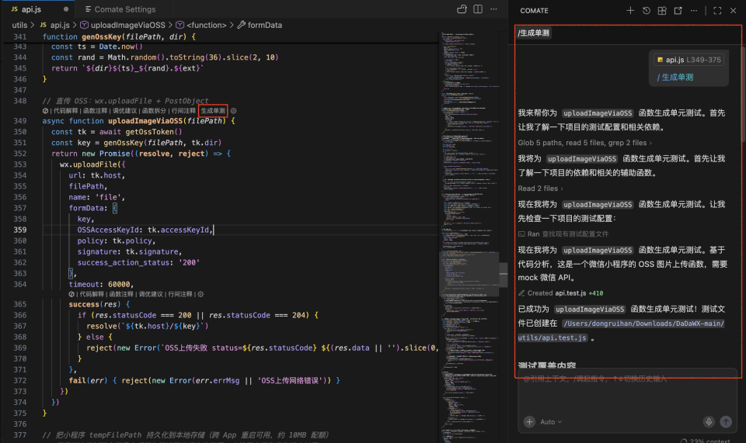Screen dimensions: 746x443
Task: Expand 'Ran 查找现有测试配置文件' step
Action: 563,234
